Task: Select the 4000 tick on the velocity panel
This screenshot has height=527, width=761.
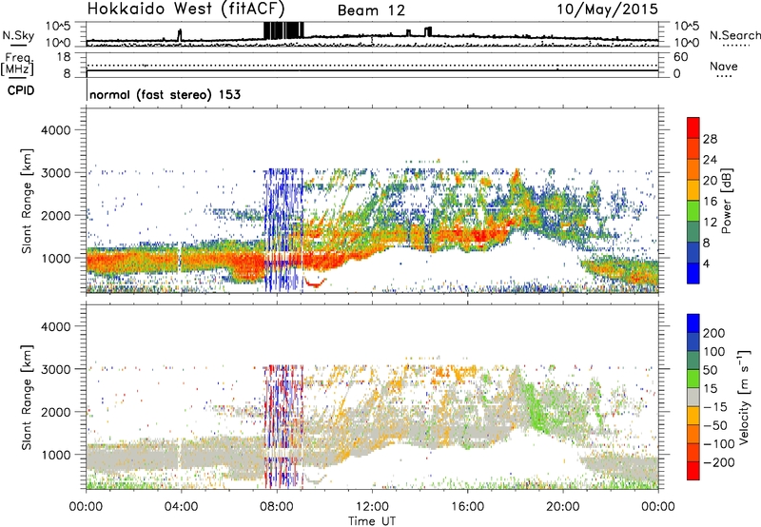Action: point(55,326)
